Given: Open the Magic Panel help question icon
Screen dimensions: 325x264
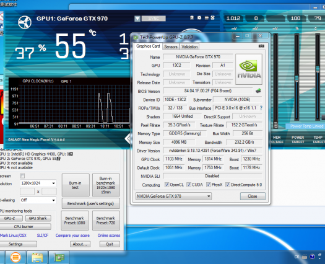Looking at the screenshot, I should point(192,18).
